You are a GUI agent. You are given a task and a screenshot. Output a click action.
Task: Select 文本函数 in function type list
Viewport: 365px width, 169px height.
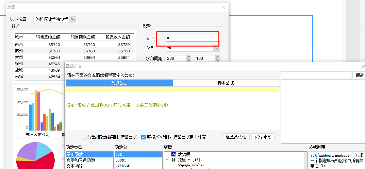click(x=90, y=166)
